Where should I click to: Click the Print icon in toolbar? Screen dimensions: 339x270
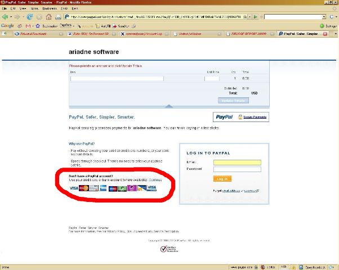pos(58,17)
